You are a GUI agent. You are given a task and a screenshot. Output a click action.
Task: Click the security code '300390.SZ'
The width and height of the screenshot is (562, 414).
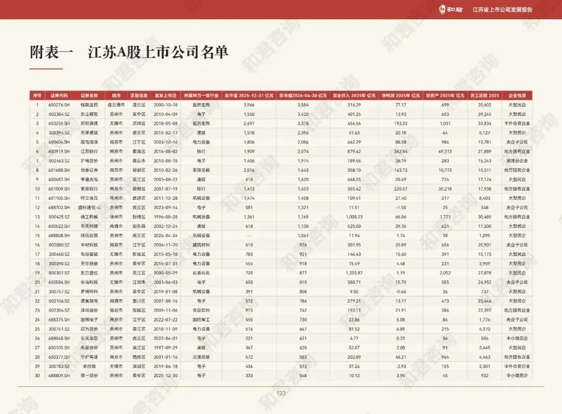pos(59,264)
